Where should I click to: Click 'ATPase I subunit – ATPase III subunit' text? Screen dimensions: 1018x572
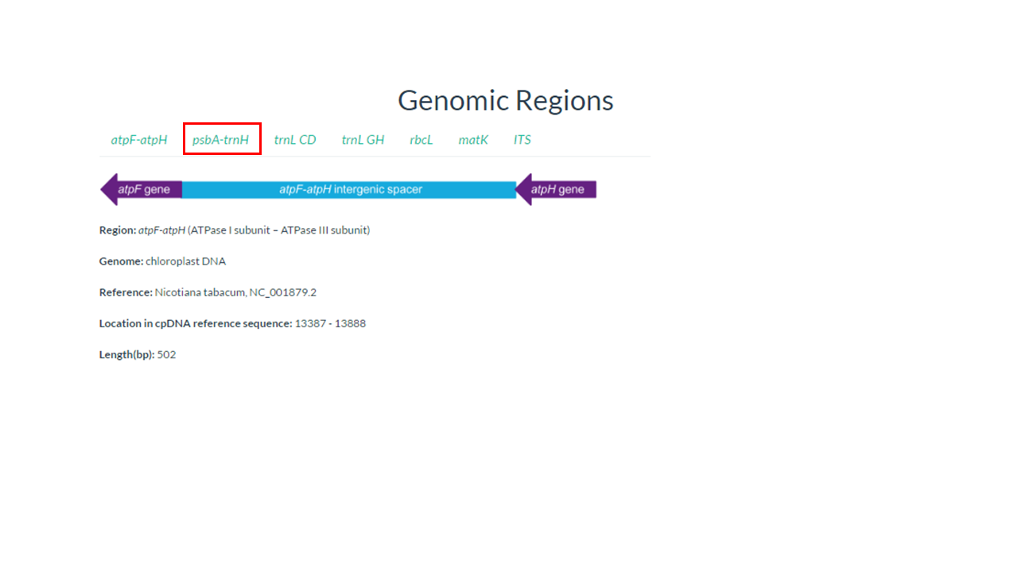pyautogui.click(x=280, y=230)
